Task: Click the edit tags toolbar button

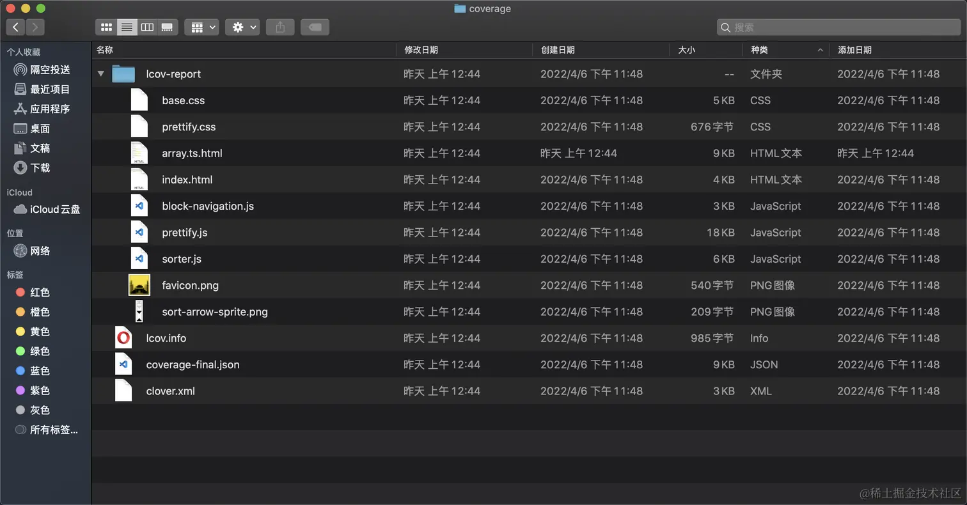Action: coord(315,27)
